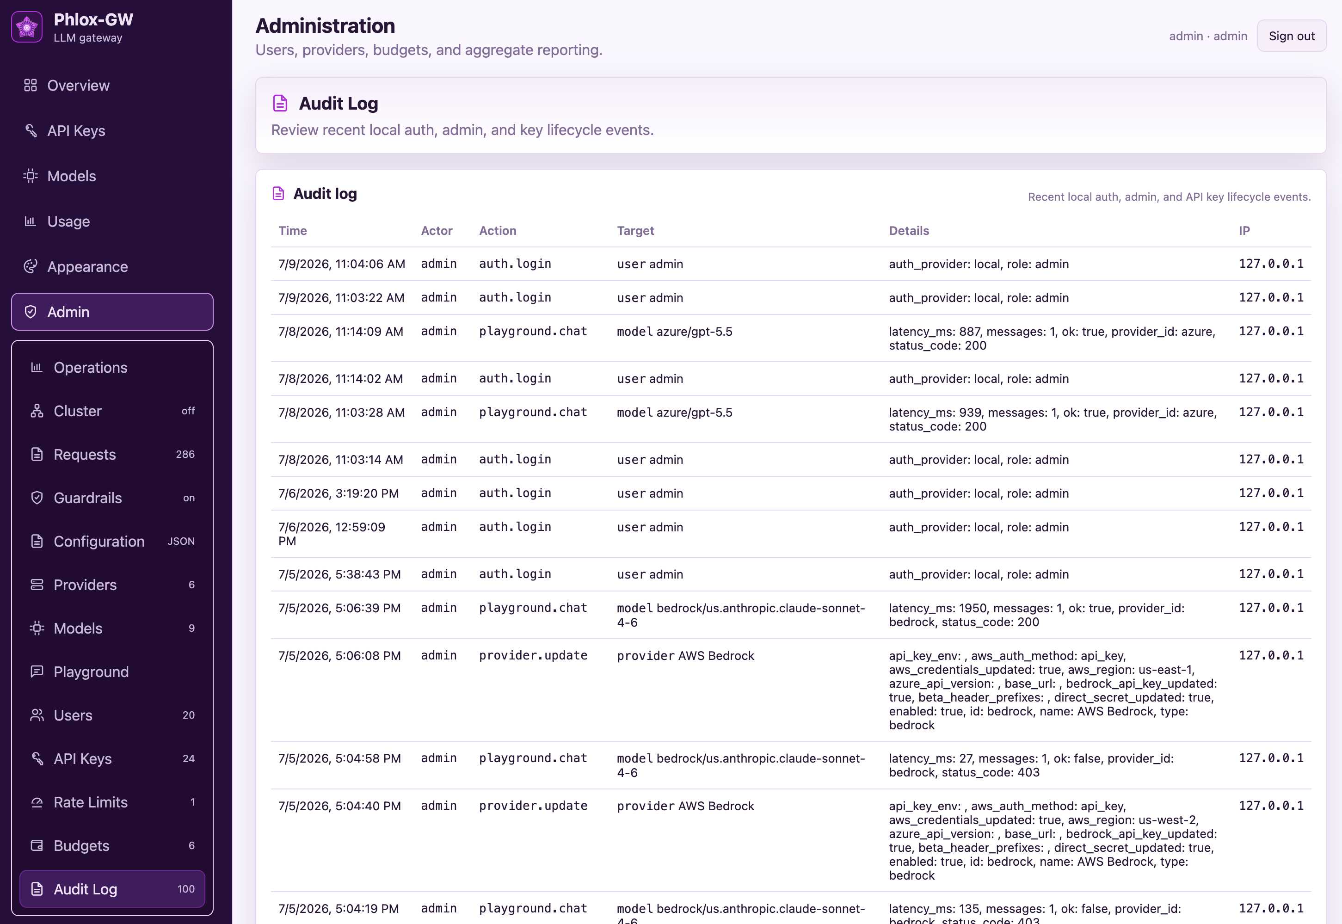This screenshot has height=924, width=1342.
Task: Click 'provider AWS Bedrock' in the 5:06:08 PM row
Action: (x=685, y=655)
